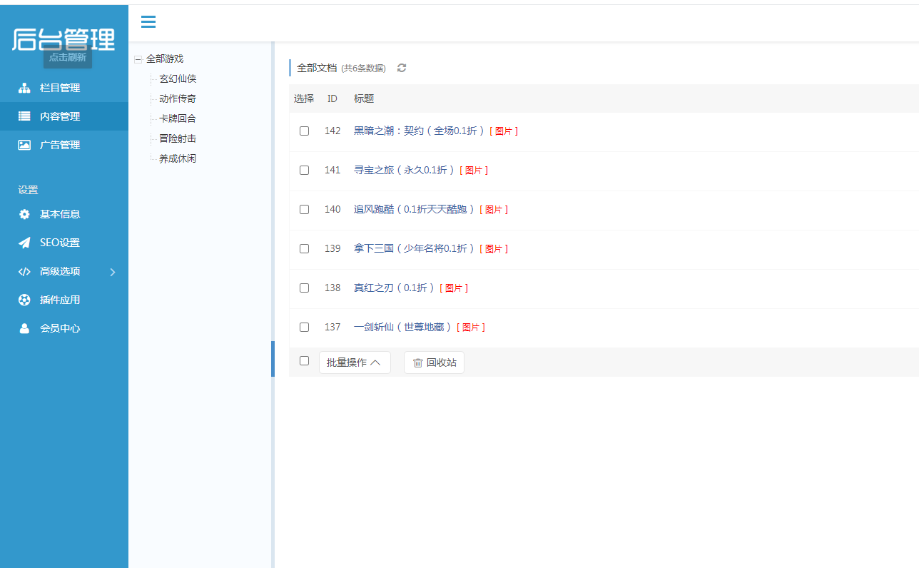This screenshot has width=919, height=568.
Task: Click ID number 137
Action: [x=332, y=327]
